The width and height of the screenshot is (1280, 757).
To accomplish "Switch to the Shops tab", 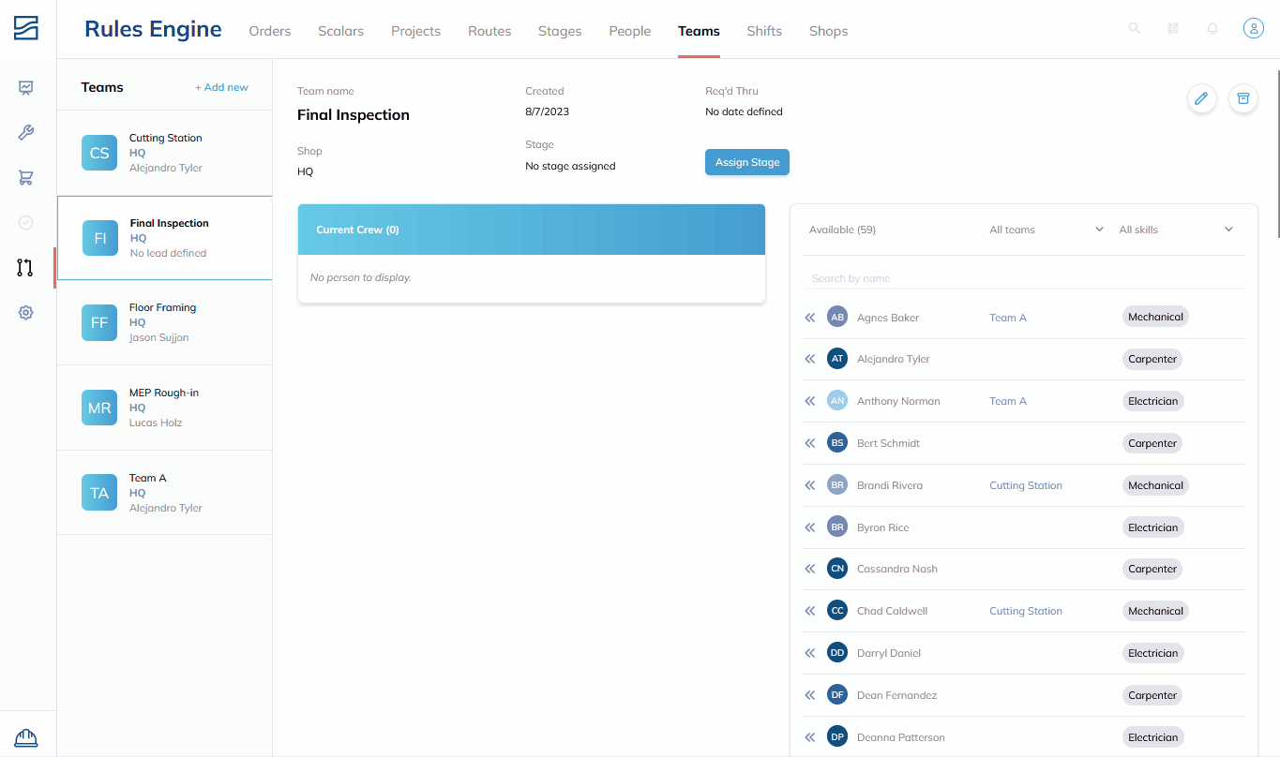I will tap(829, 31).
